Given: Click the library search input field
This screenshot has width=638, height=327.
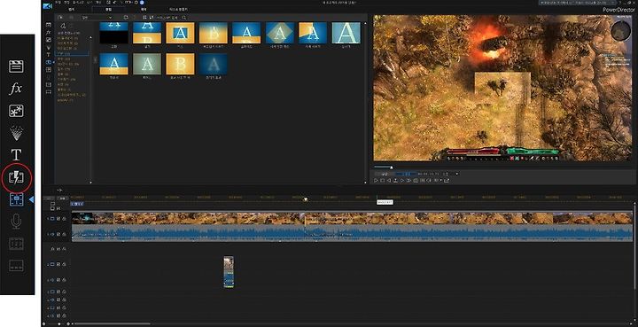Looking at the screenshot, I should click(x=167, y=18).
